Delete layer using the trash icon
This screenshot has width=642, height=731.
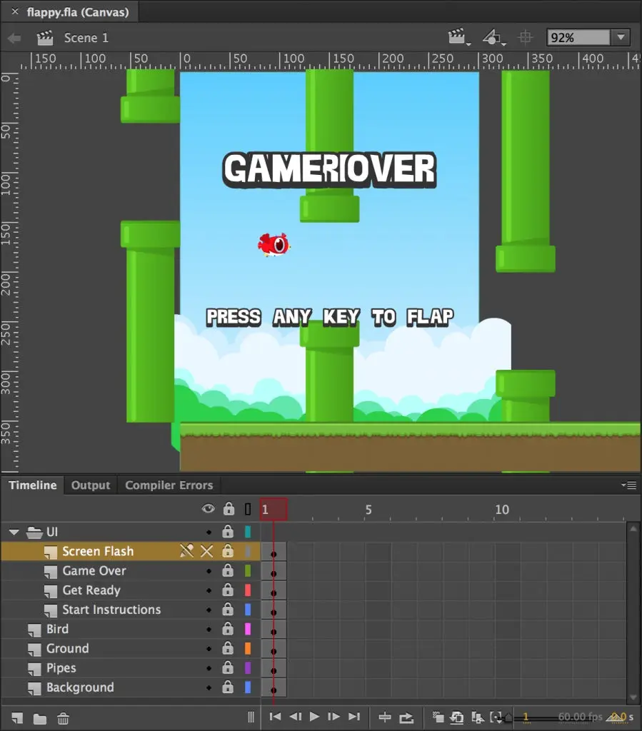pyautogui.click(x=63, y=718)
